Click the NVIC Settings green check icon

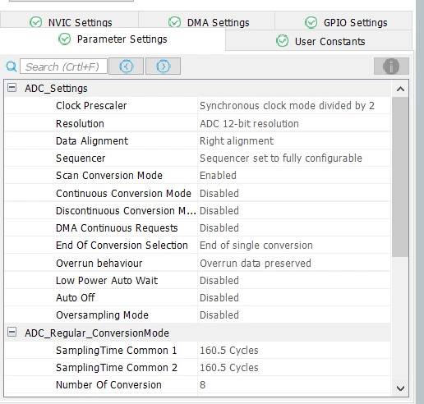36,22
